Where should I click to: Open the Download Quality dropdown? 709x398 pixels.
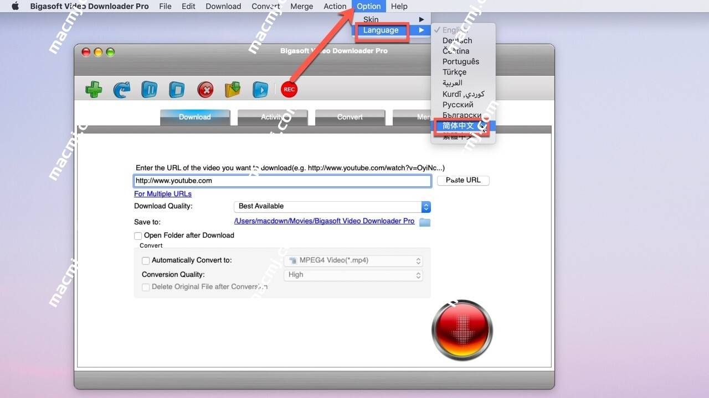(332, 207)
